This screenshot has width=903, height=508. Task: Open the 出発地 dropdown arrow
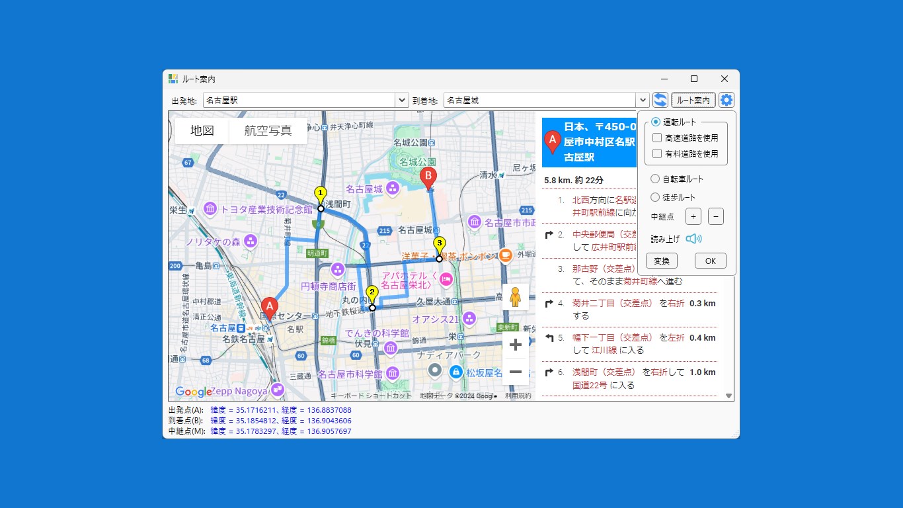coord(402,100)
